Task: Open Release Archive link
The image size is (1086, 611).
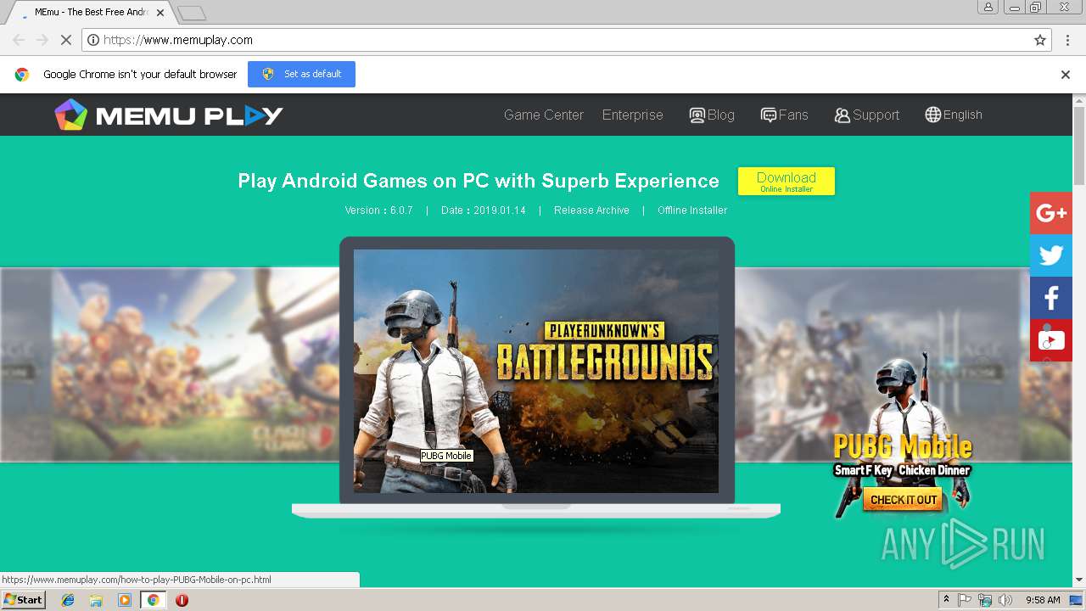Action: click(591, 210)
